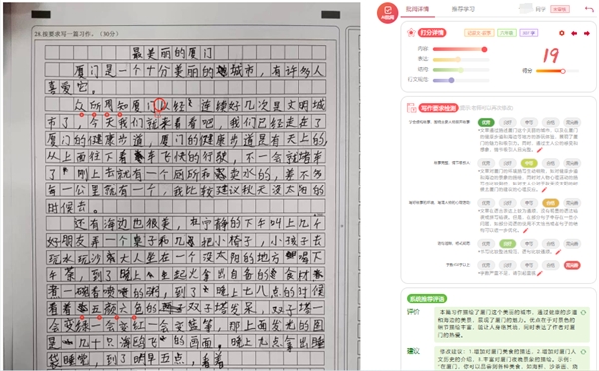This screenshot has height=371, width=599.
Task: Open the 六年级 grade tag selector
Action: pyautogui.click(x=507, y=33)
